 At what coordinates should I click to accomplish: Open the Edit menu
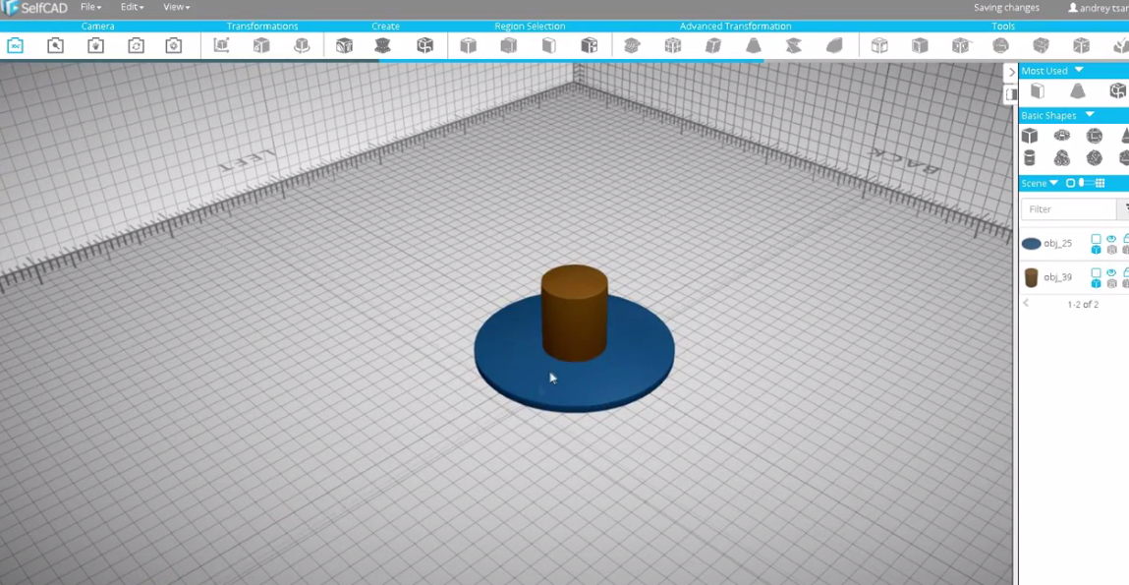click(x=132, y=7)
